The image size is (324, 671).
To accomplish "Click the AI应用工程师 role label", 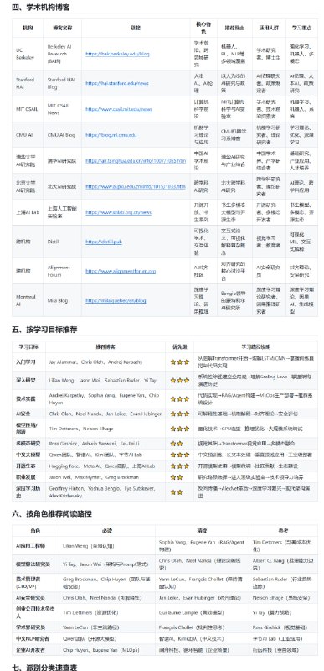I will (30, 546).
